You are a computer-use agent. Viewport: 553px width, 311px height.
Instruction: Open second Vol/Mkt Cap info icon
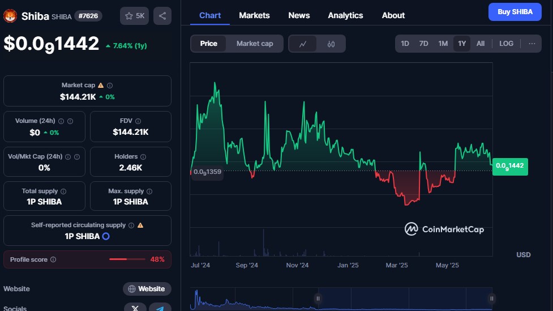tap(77, 157)
